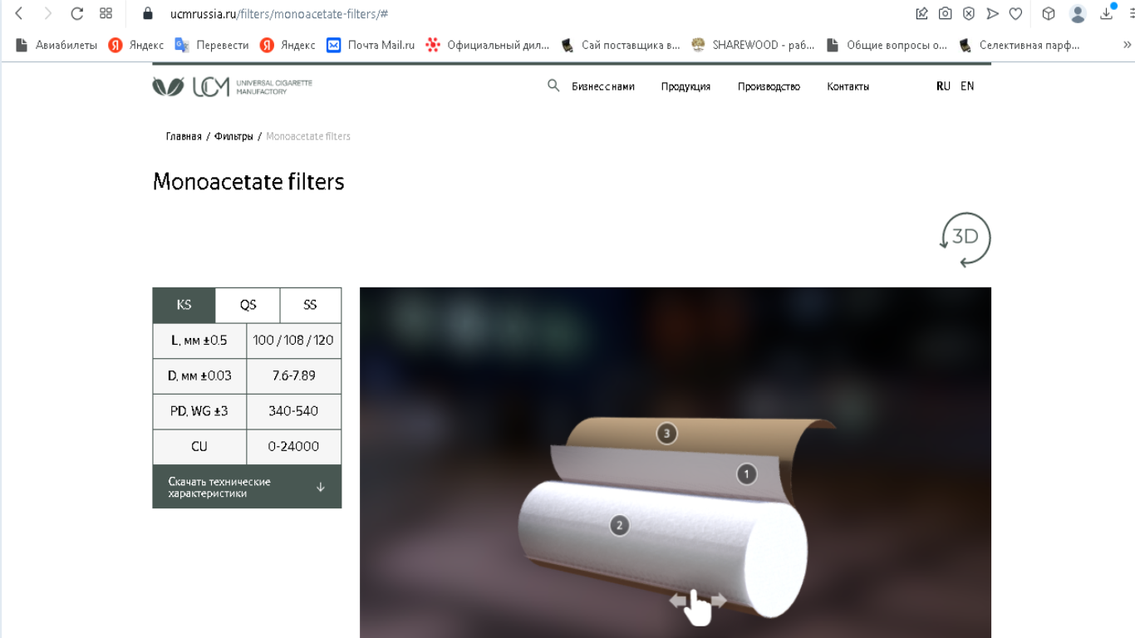Open the Общие вопросы bookmark
This screenshot has width=1135, height=638.
(887, 45)
